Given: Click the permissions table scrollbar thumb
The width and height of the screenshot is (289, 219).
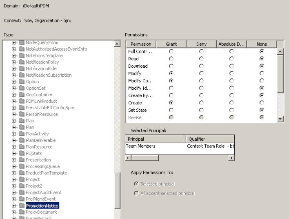Looking at the screenshot, I should 280,74.
